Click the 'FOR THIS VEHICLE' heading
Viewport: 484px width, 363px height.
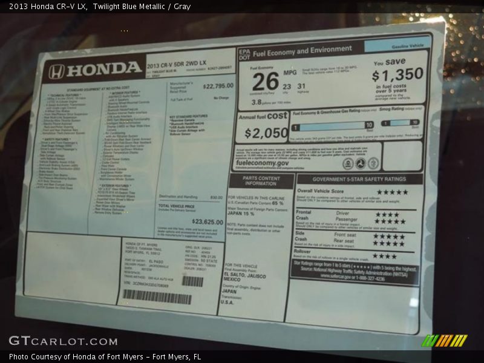[241, 266]
